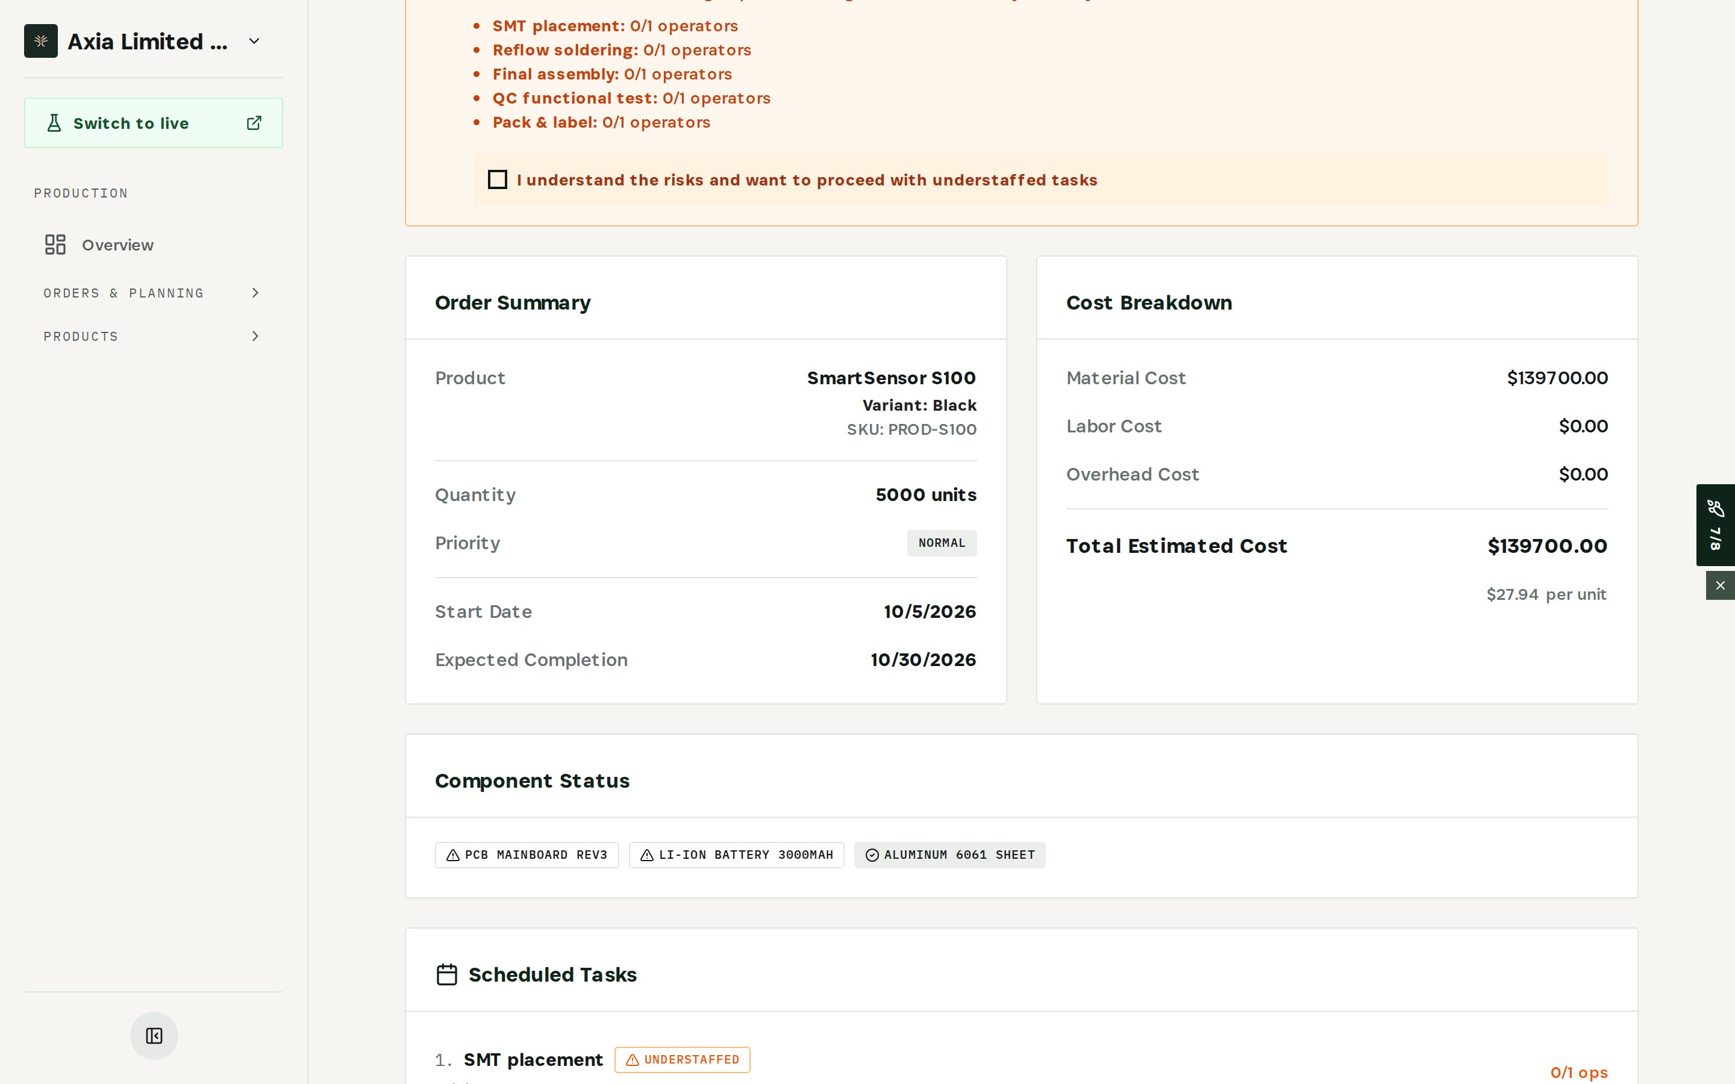The width and height of the screenshot is (1735, 1084).
Task: Close the side widget with the X
Action: coord(1720,586)
